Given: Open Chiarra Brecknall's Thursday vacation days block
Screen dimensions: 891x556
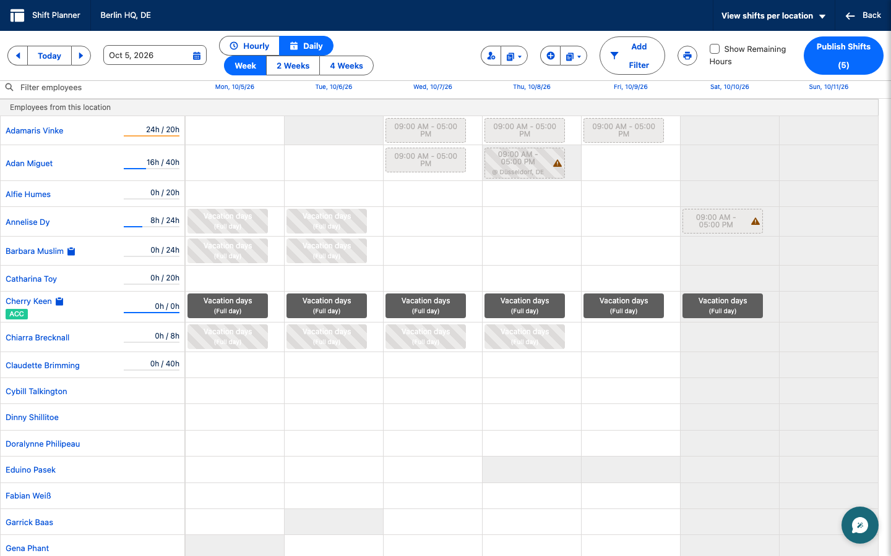Looking at the screenshot, I should coord(525,336).
